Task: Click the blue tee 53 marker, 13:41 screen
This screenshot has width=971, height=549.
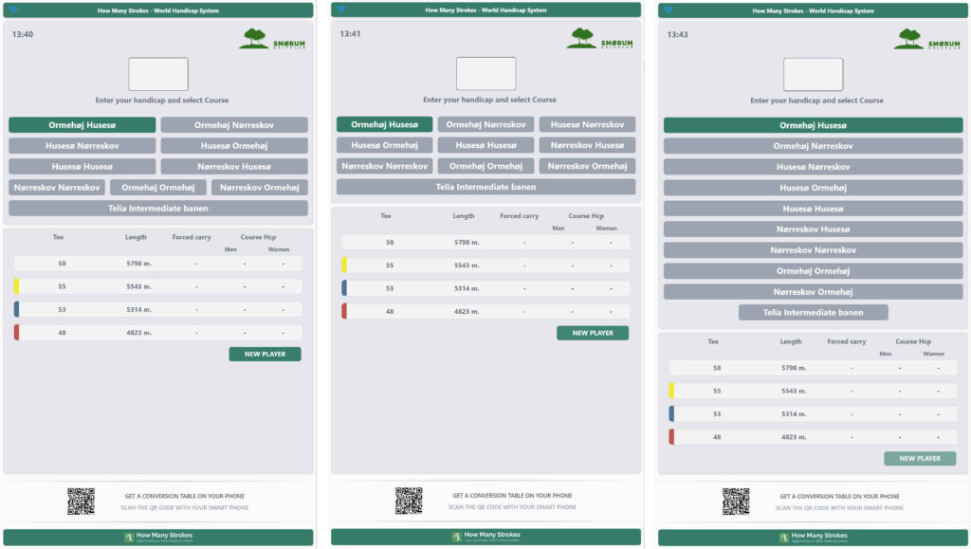Action: coord(344,288)
